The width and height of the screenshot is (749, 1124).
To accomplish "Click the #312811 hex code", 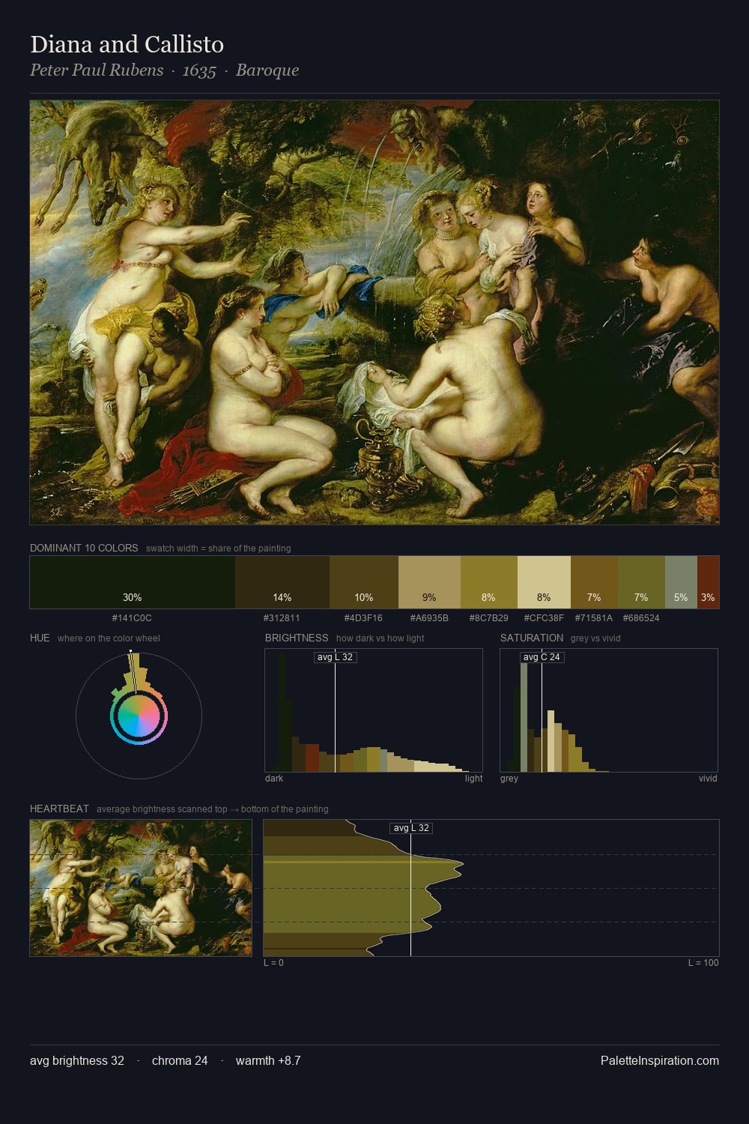I will [282, 618].
